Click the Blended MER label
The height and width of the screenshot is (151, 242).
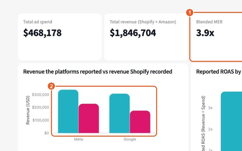tap(209, 22)
